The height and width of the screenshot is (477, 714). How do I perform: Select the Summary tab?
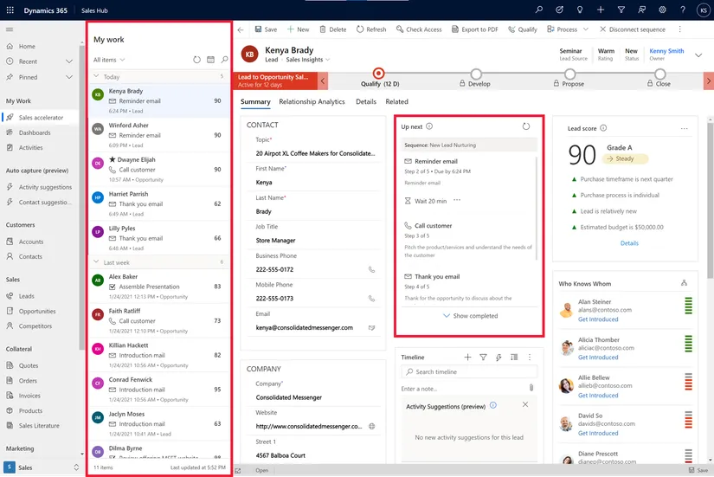point(255,101)
